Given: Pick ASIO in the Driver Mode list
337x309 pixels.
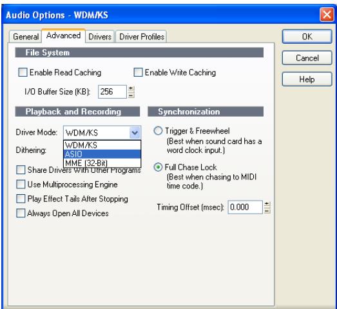Looking at the screenshot, I should click(x=102, y=154).
